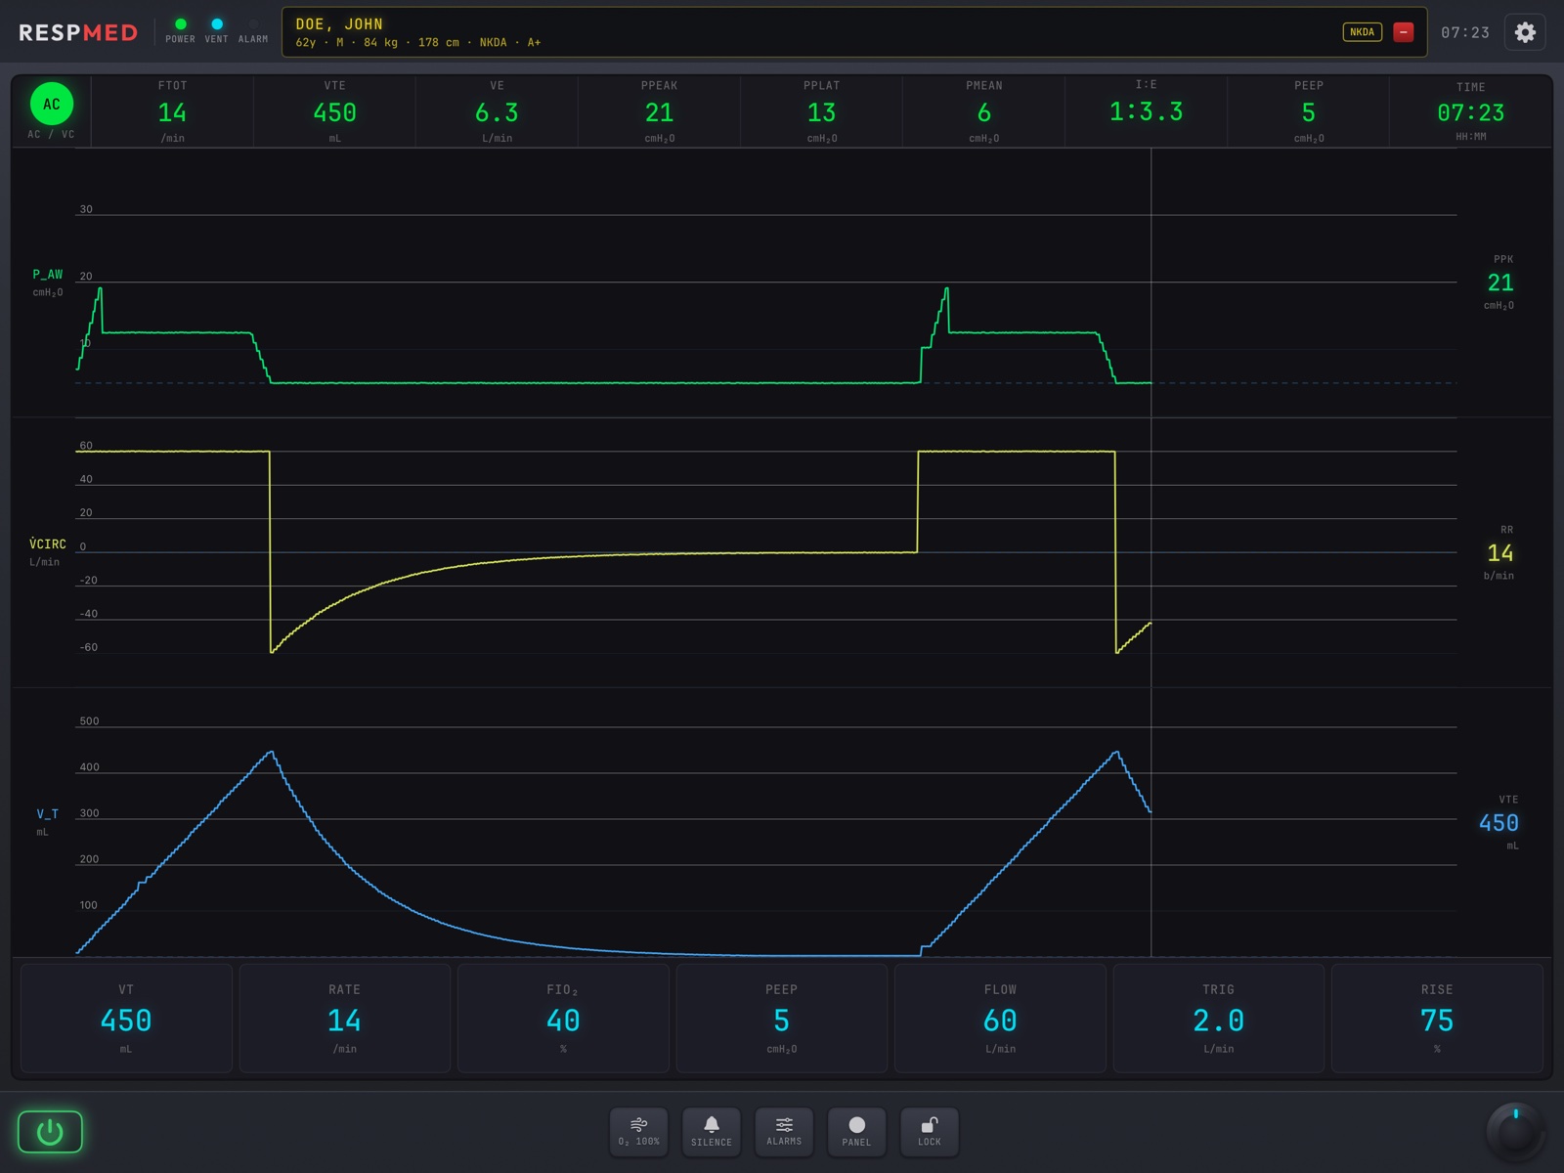Select the FLOW 60 L/min setting
1564x1173 pixels.
[x=1000, y=1019]
